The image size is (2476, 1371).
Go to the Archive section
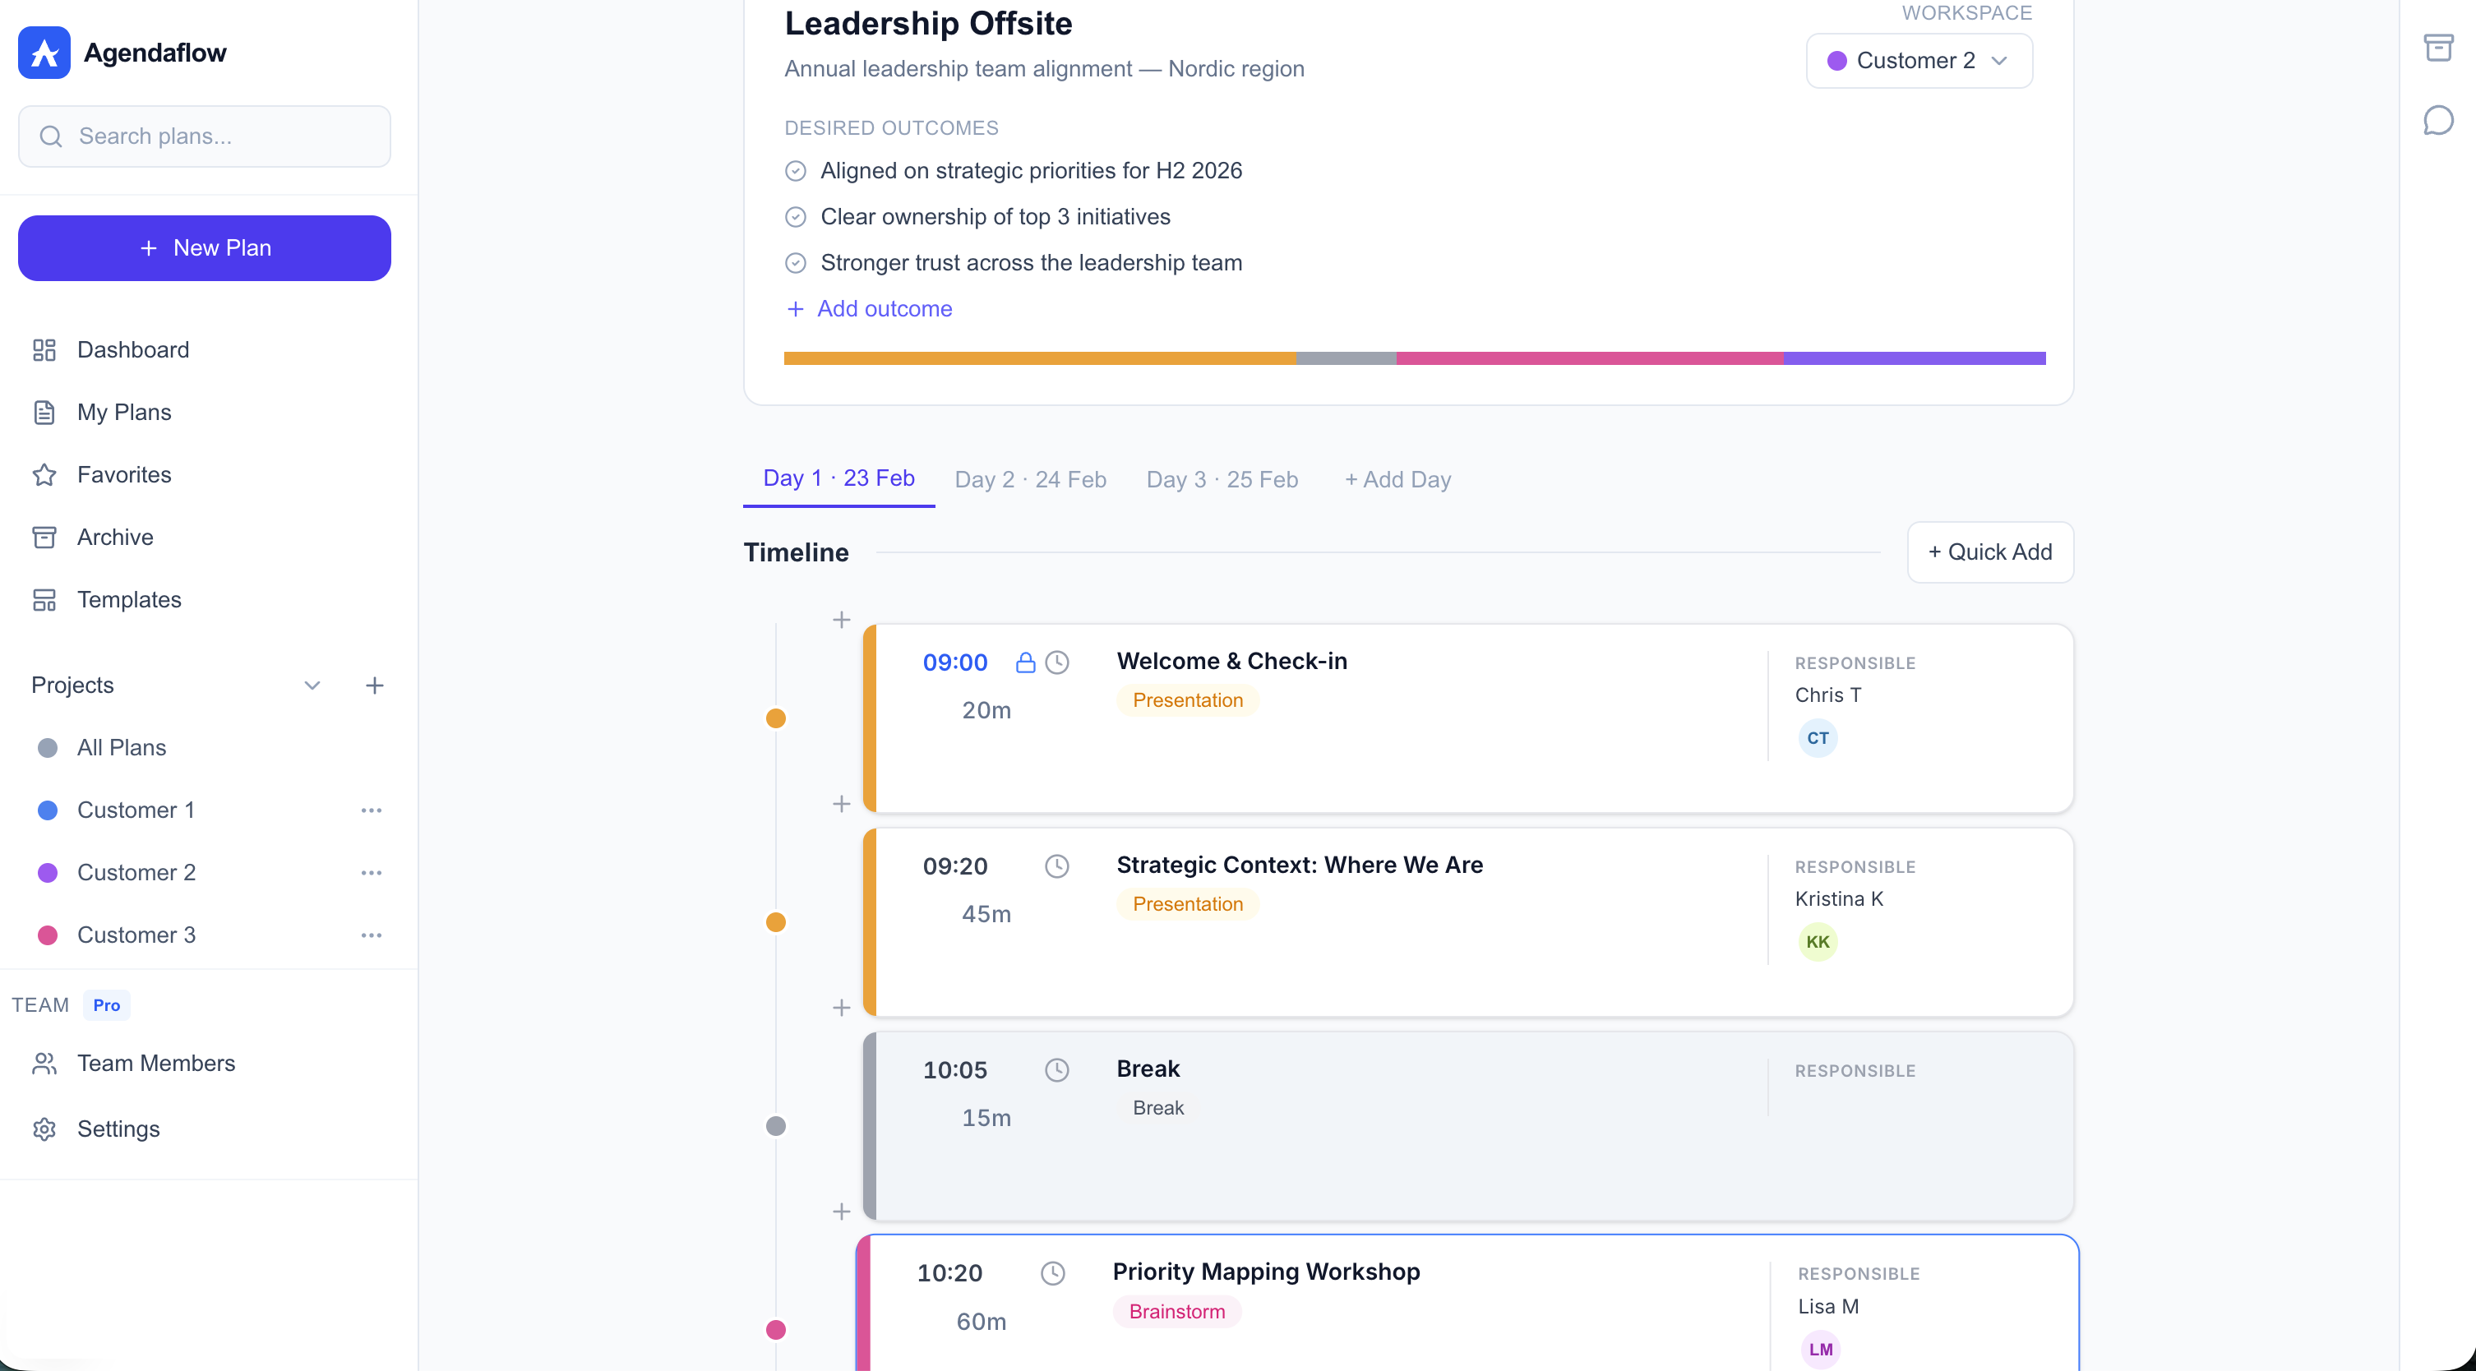coord(115,537)
